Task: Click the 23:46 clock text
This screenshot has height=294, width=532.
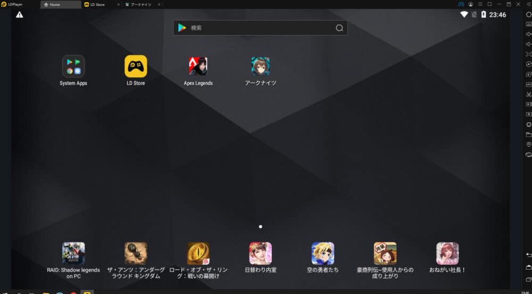Action: click(x=498, y=14)
